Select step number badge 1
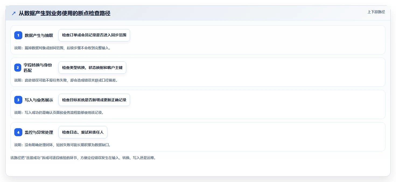Viewport: 396px width, 182px height. point(18,35)
